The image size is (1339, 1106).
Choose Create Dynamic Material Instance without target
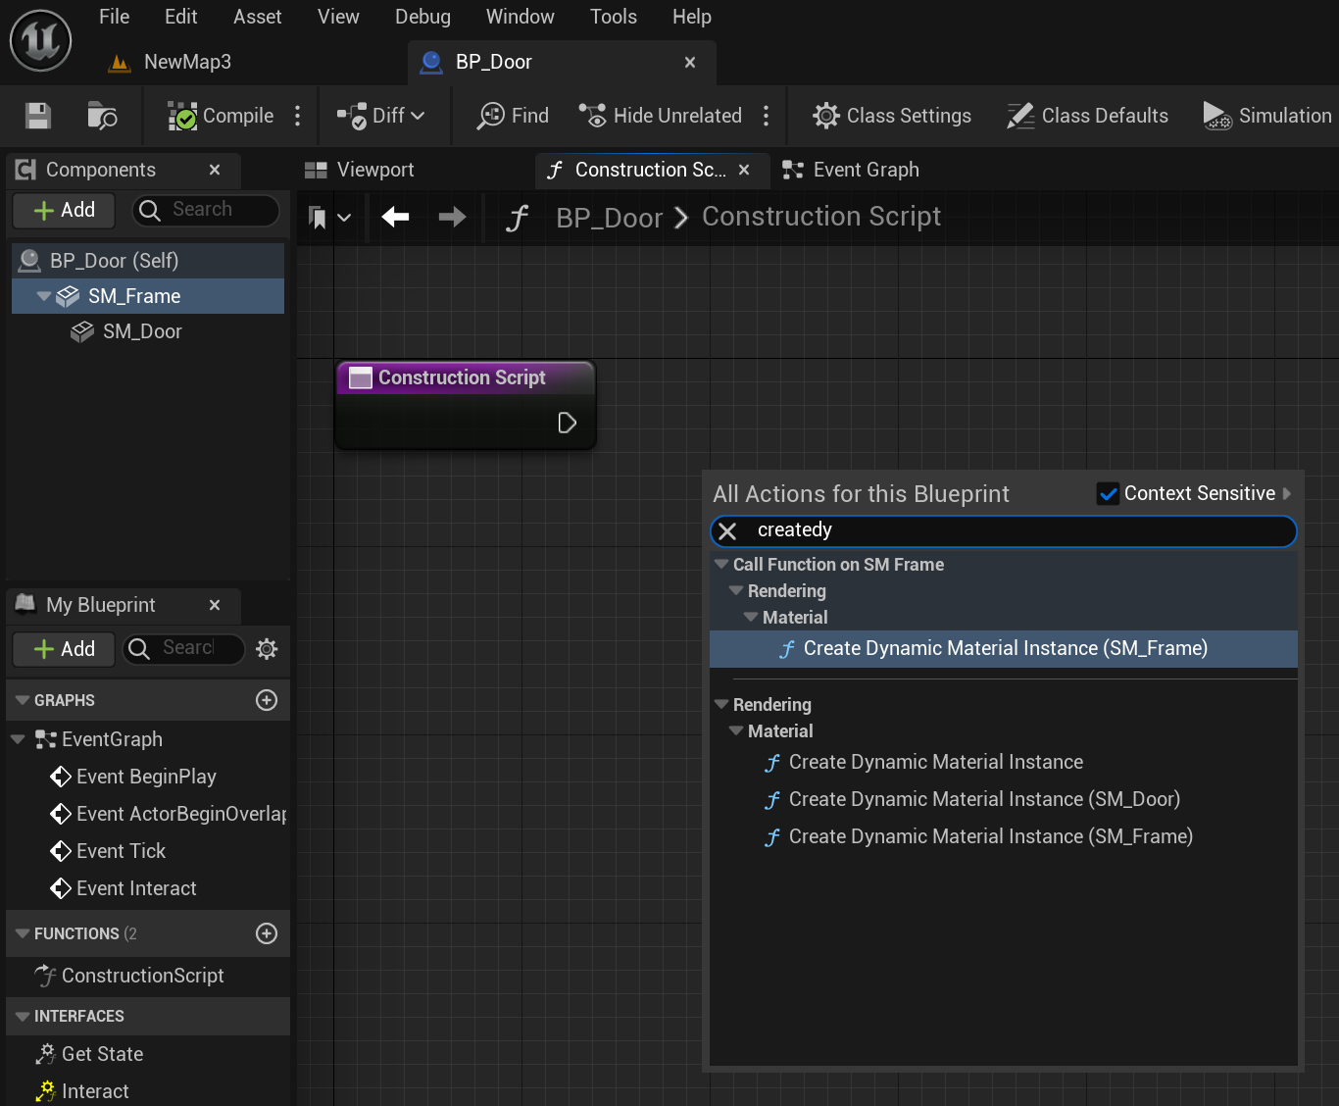point(936,762)
